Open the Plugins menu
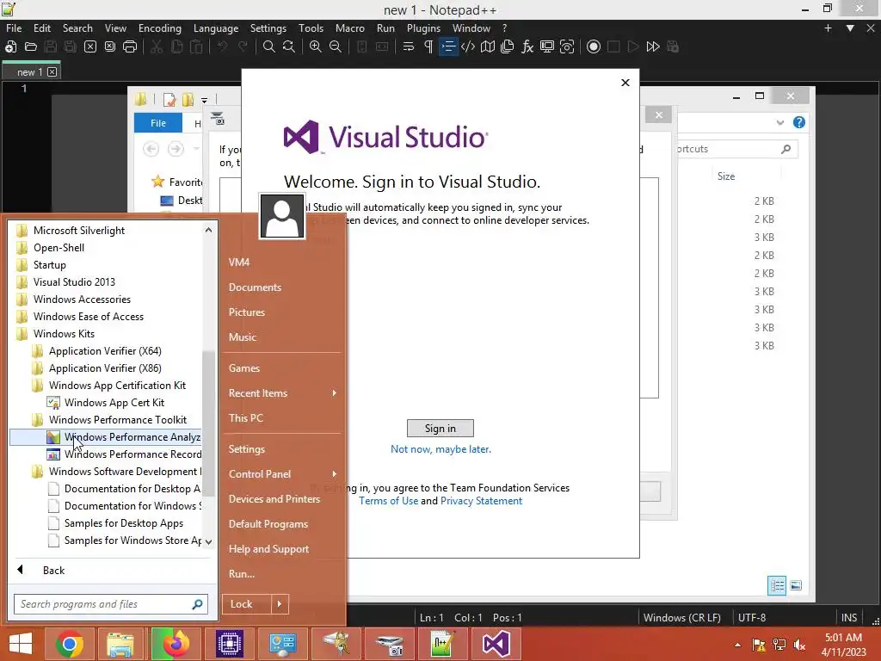Viewport: 881px width, 661px height. [423, 28]
